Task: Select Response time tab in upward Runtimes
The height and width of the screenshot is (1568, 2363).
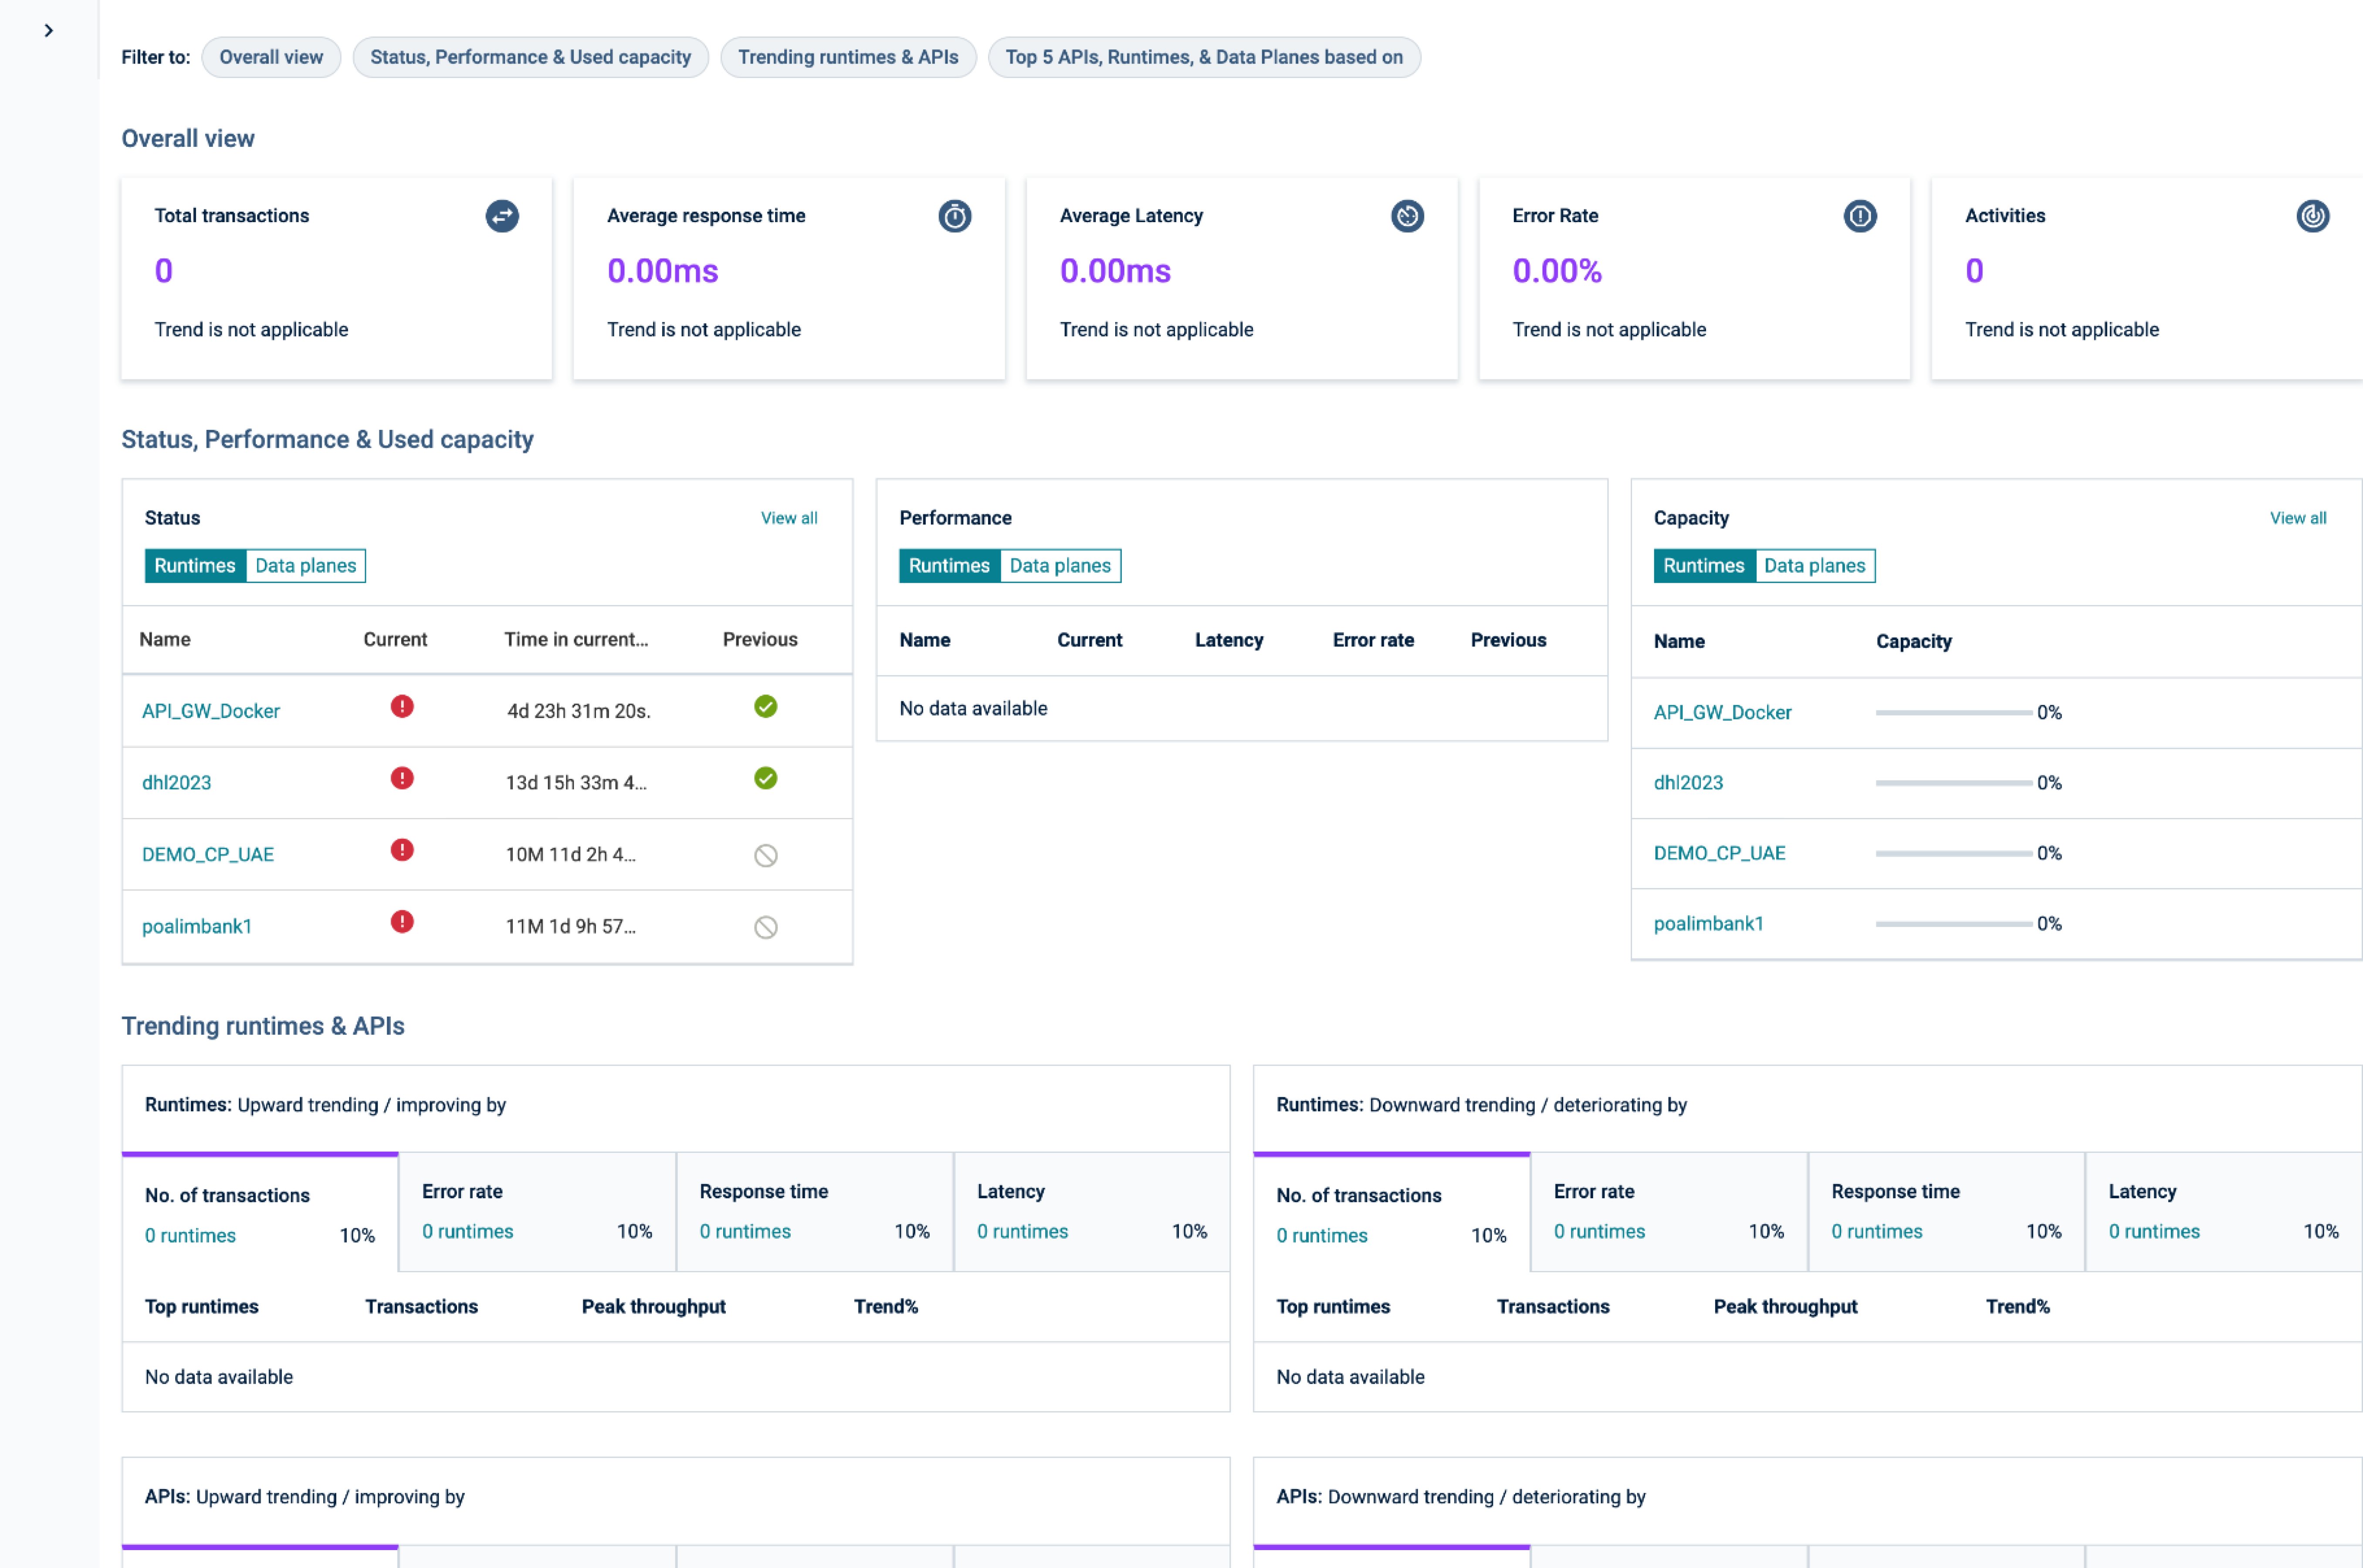Action: 815,1212
